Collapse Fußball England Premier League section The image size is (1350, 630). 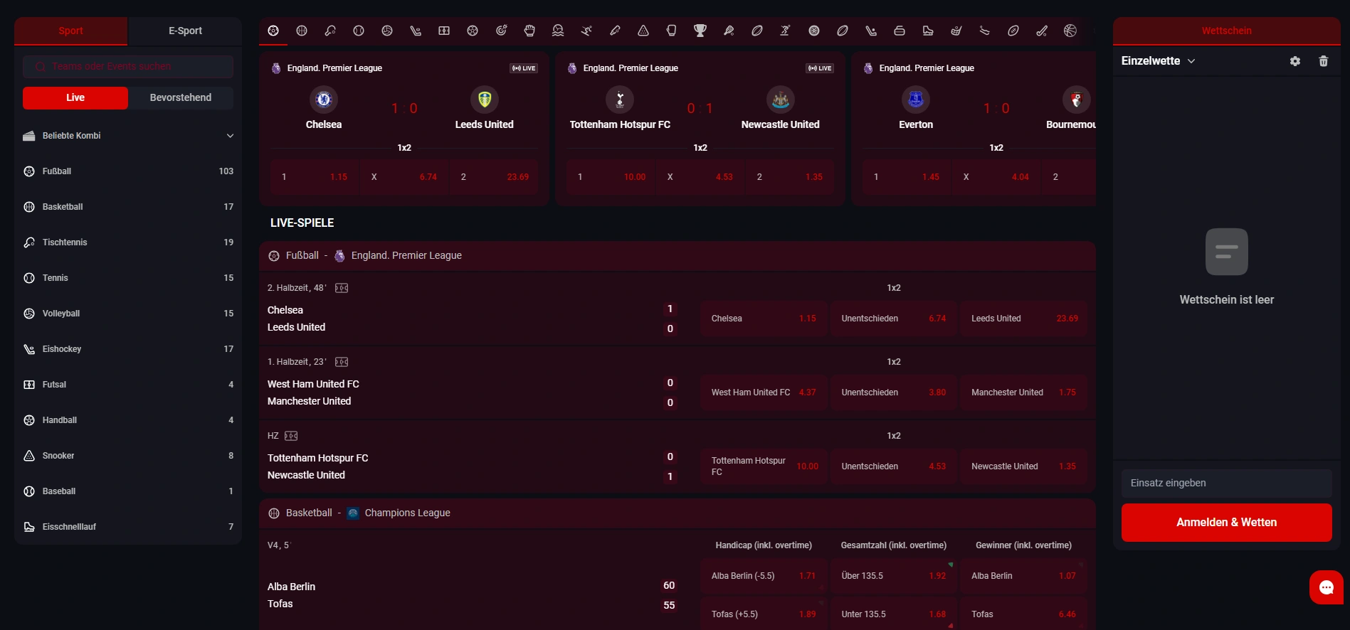[x=677, y=255]
